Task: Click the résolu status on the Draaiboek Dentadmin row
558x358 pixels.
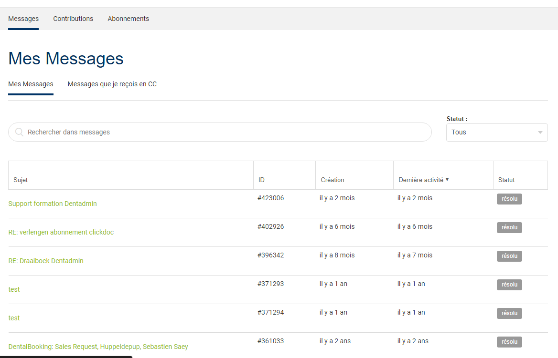Action: (509, 256)
